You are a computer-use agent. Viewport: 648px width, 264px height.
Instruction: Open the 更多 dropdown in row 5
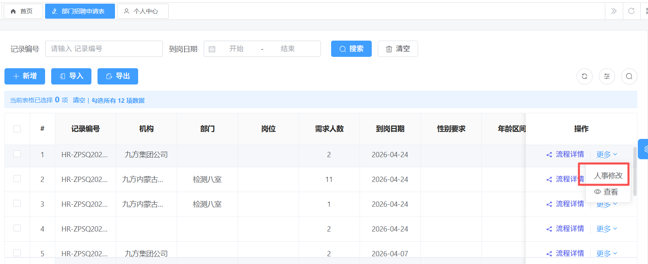point(607,253)
